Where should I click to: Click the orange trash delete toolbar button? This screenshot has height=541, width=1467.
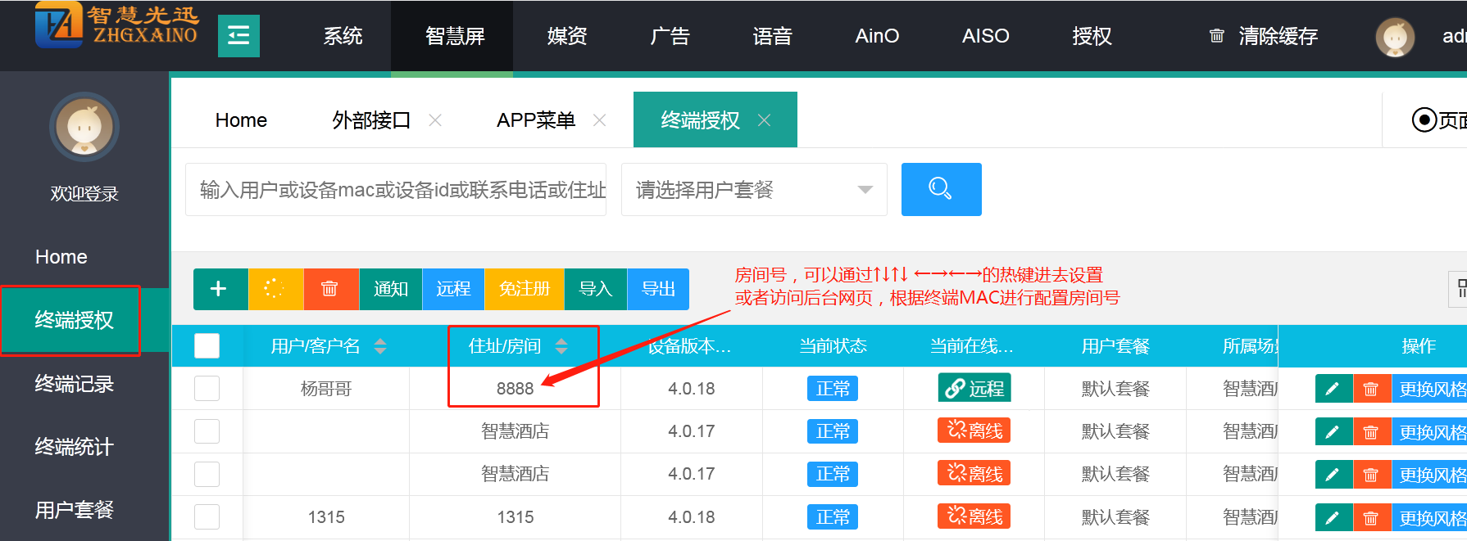pyautogui.click(x=329, y=289)
